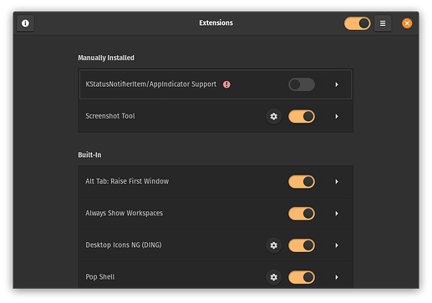Click the red error icon beside AppIndicator Support
Screen dimensions: 432x303
226,84
